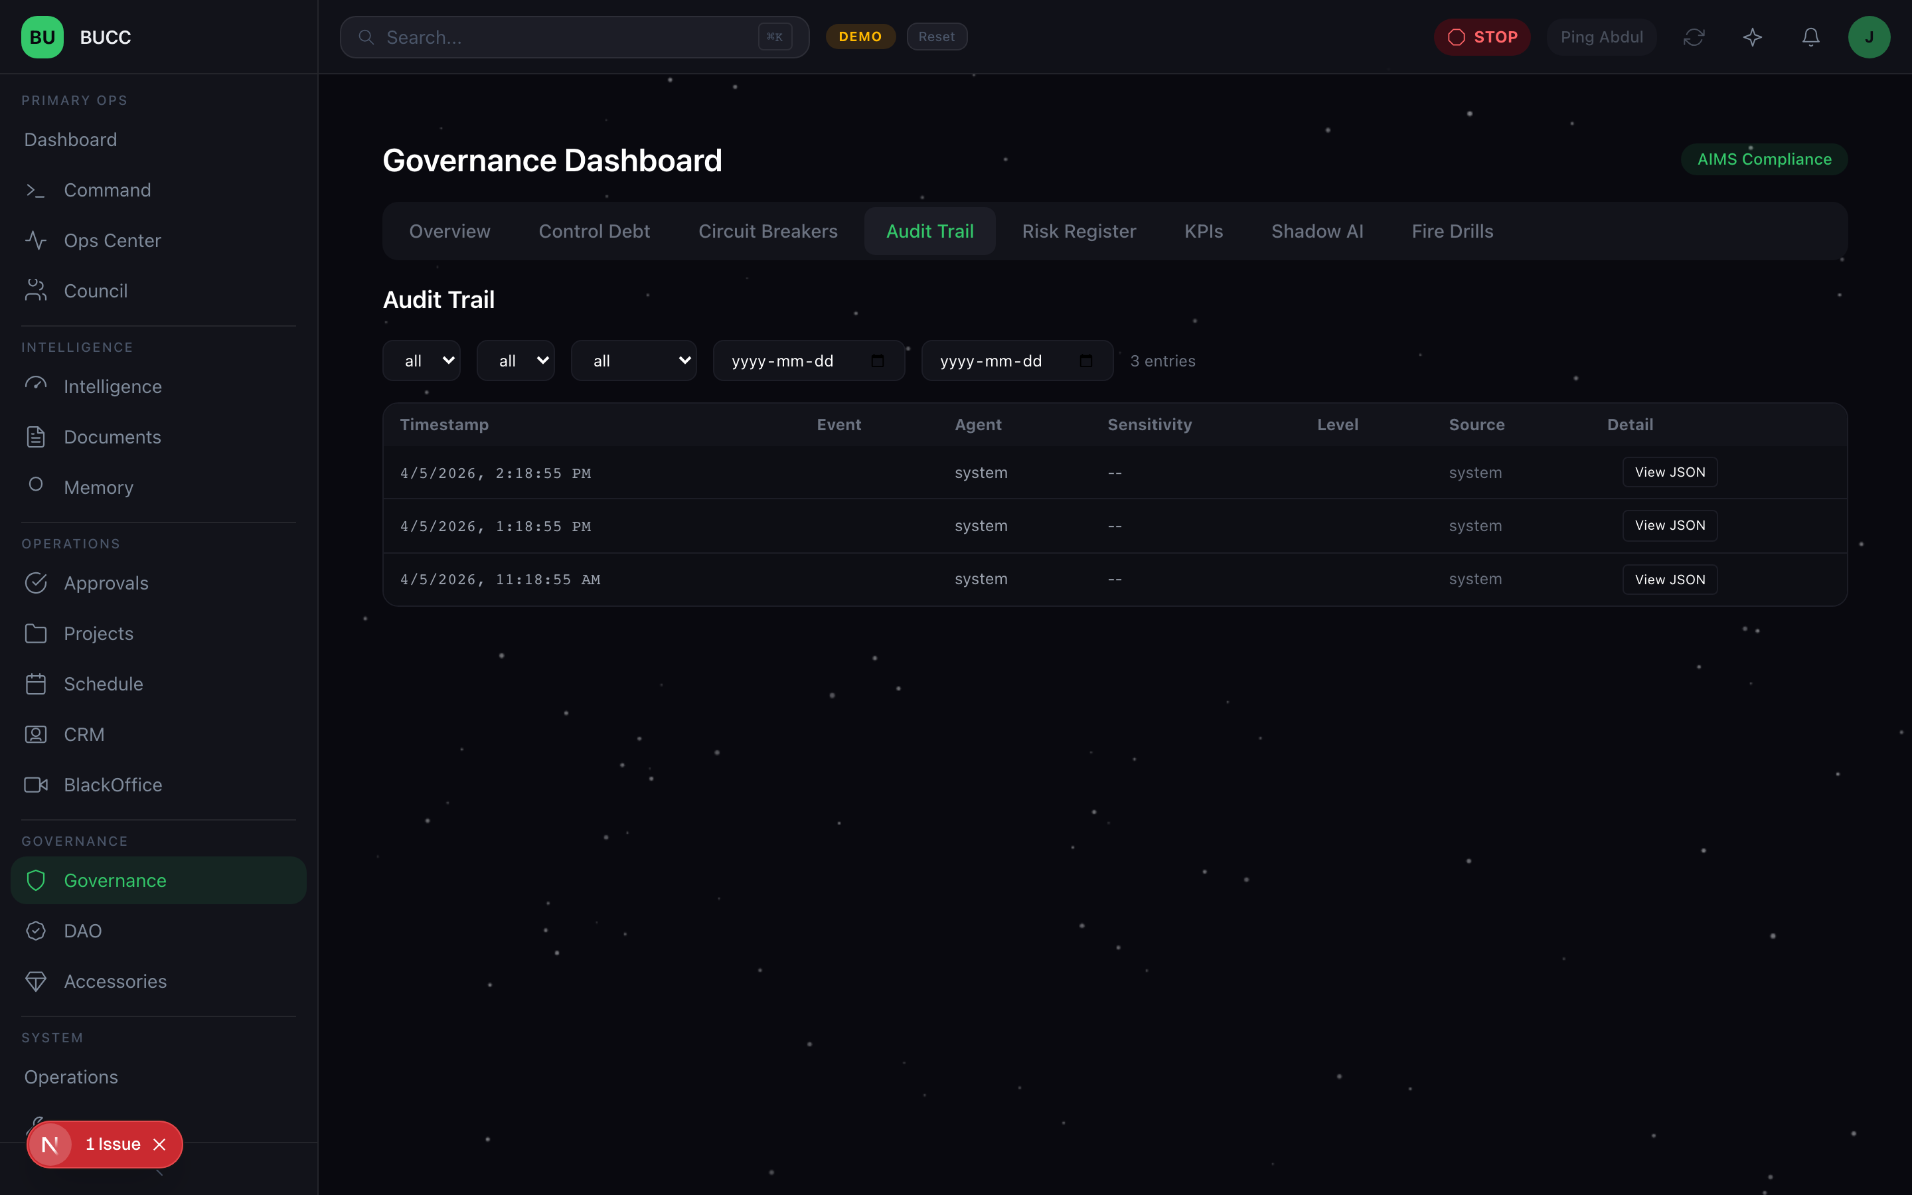View JSON for the 2:18:55 PM entry
The image size is (1912, 1195).
point(1670,473)
